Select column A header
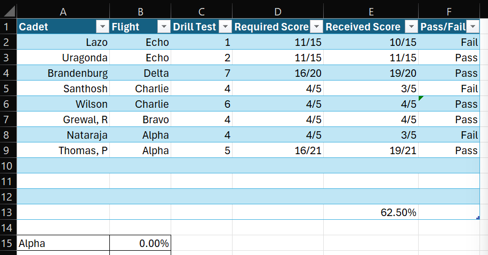488x255 pixels. 63,12
